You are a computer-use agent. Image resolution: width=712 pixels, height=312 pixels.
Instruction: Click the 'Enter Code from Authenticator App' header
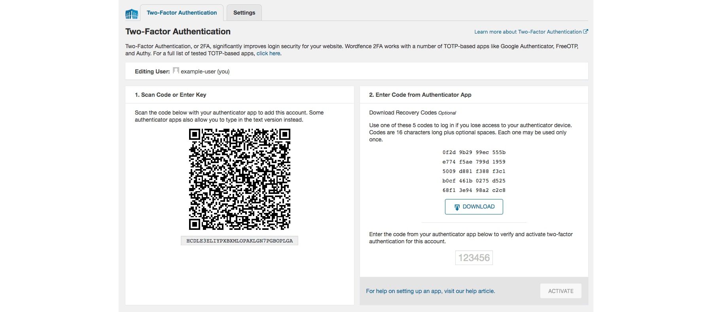point(420,95)
